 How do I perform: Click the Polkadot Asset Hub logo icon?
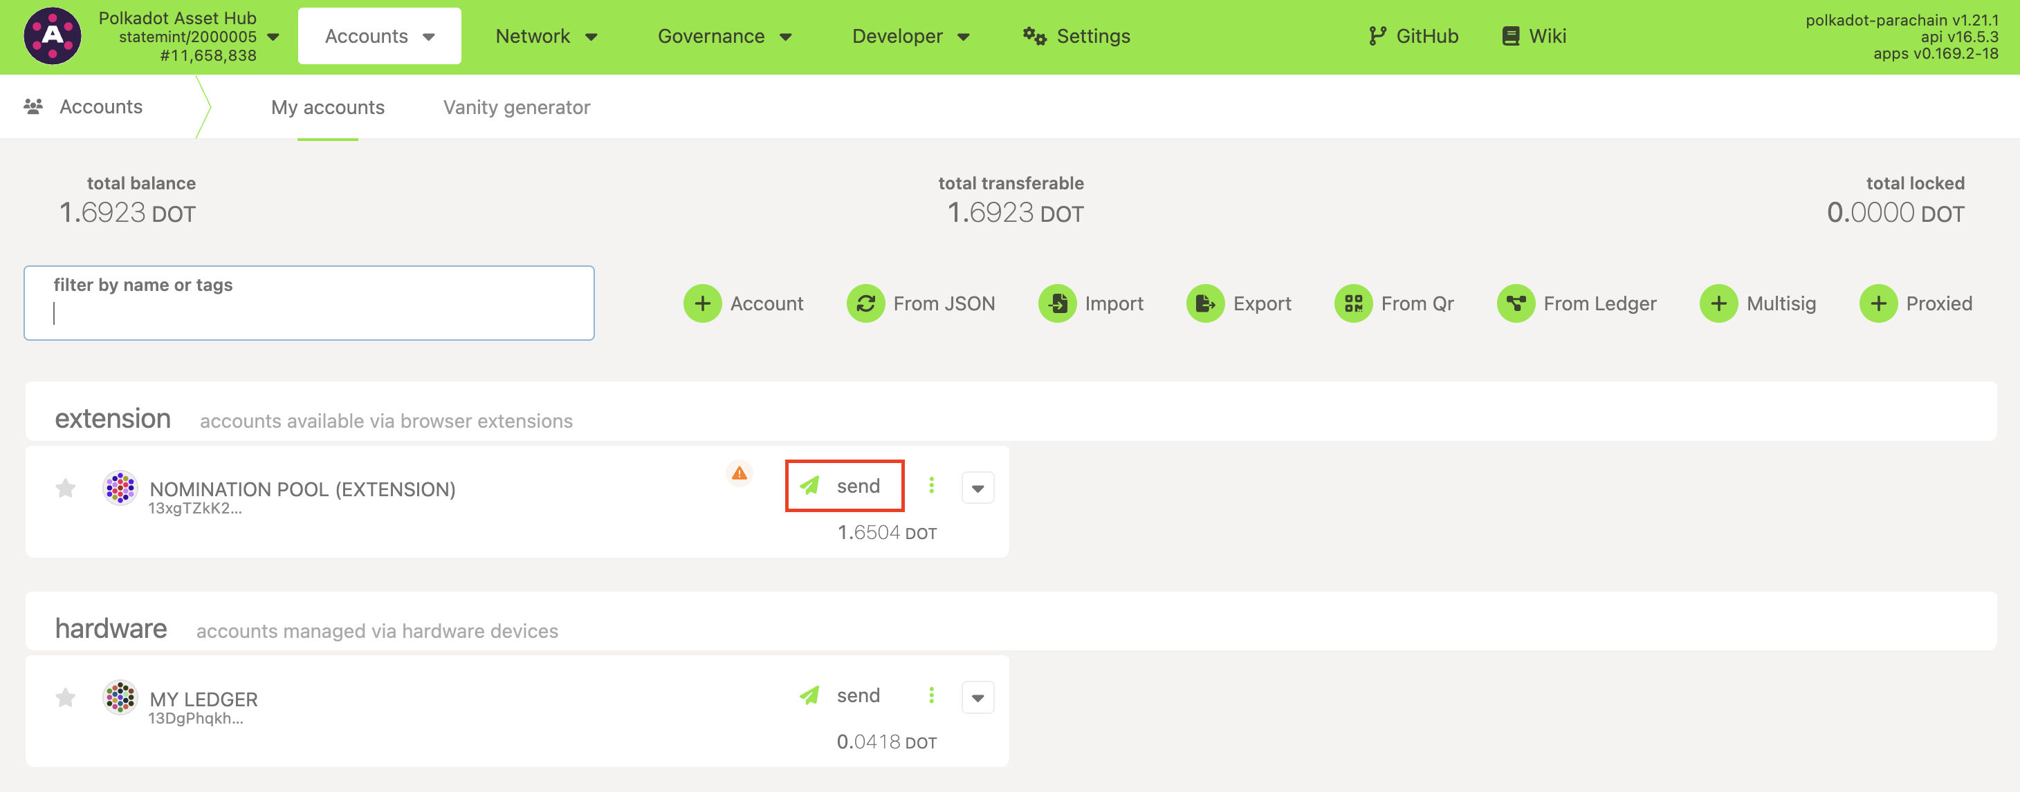52,36
